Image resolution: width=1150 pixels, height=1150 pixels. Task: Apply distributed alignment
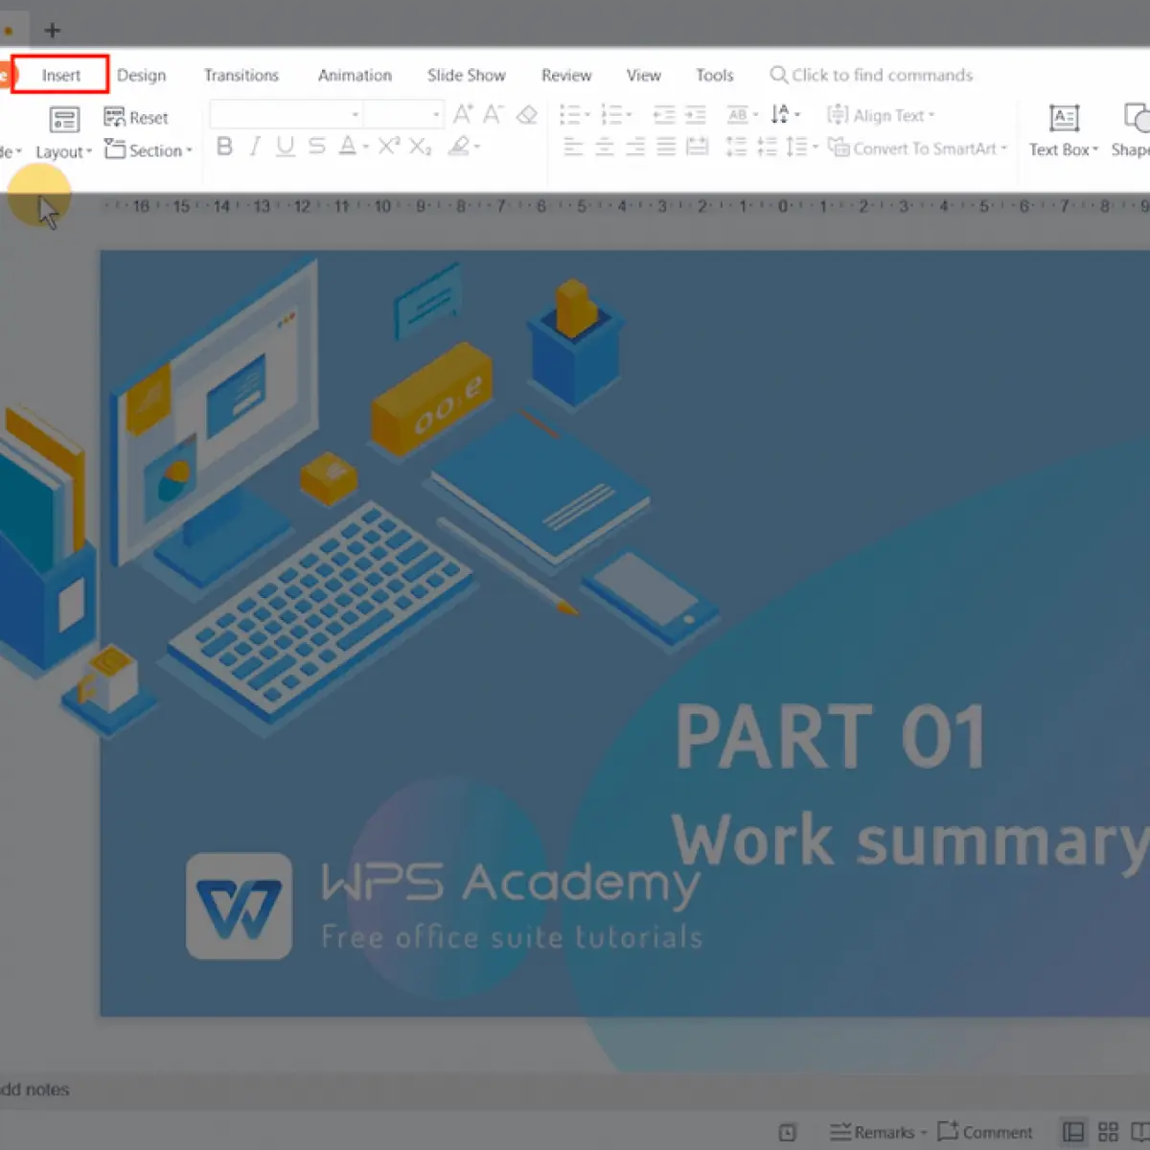pyautogui.click(x=698, y=147)
